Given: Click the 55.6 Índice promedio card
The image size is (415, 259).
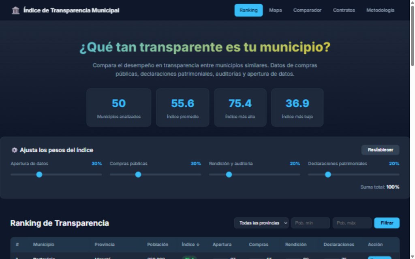Looking at the screenshot, I should (x=183, y=107).
